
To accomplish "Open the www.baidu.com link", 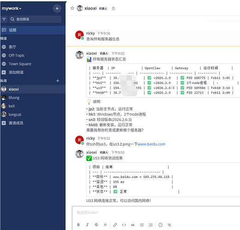I will [151, 144].
